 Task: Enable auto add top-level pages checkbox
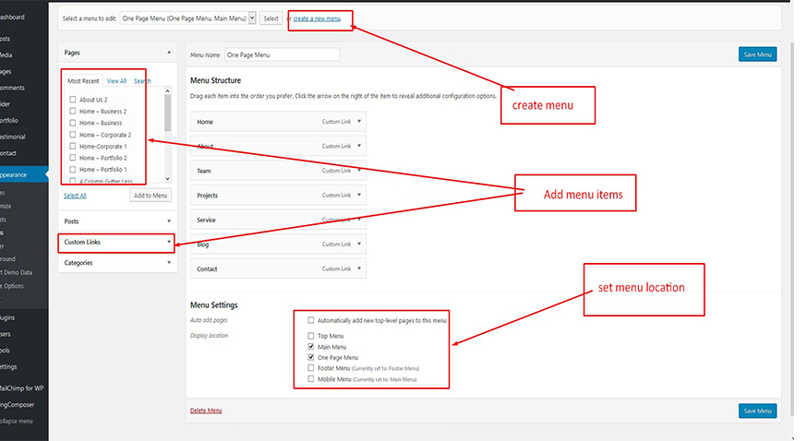point(311,320)
